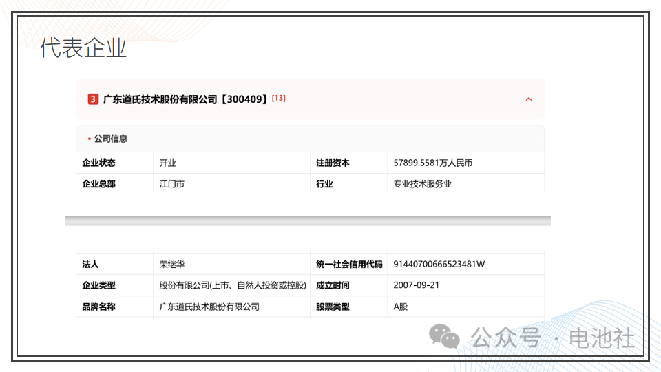Select the 专业技术服务业 industry value
Viewport: 661px width, 372px height.
[x=422, y=184]
